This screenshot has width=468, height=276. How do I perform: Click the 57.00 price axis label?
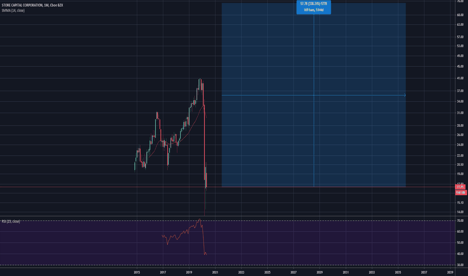click(460, 37)
